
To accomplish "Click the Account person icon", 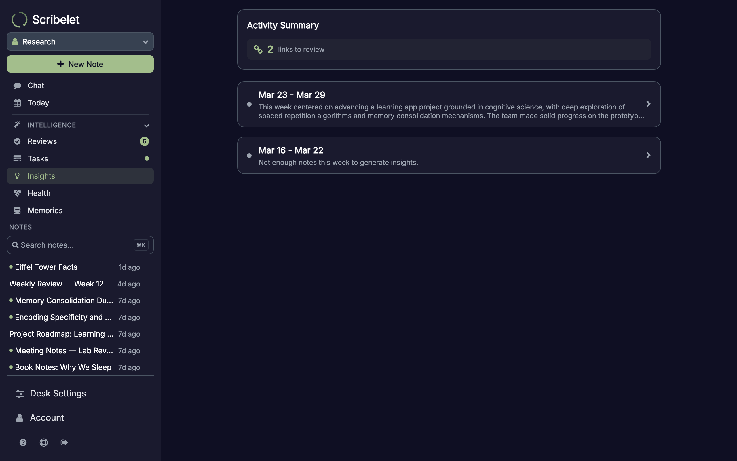I will (x=20, y=418).
